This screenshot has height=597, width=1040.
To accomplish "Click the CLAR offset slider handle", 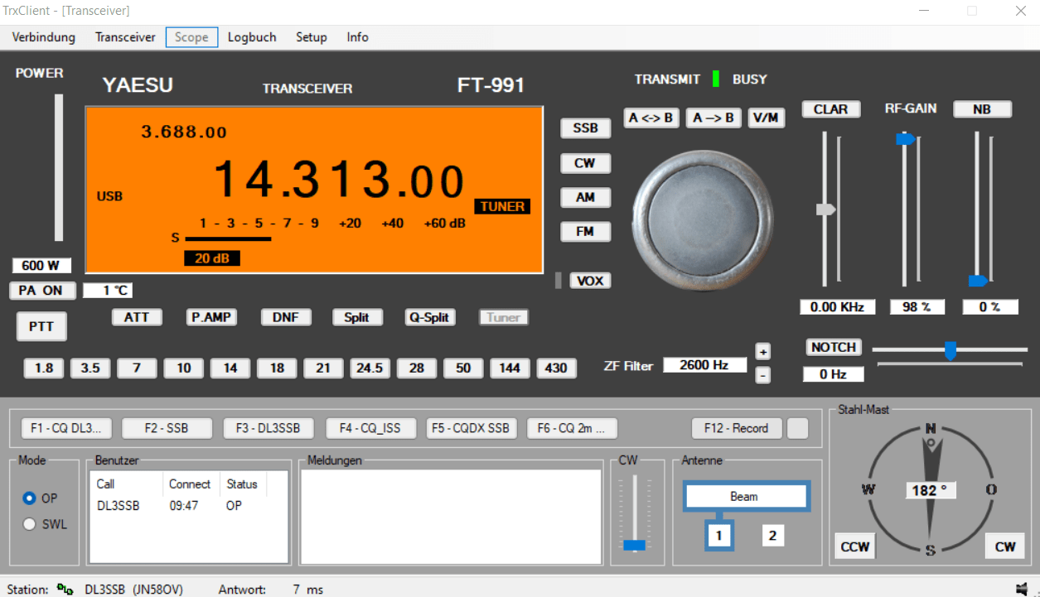I will coord(826,209).
